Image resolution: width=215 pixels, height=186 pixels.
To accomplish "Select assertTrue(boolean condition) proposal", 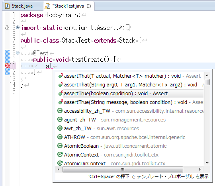I will tap(129, 94).
